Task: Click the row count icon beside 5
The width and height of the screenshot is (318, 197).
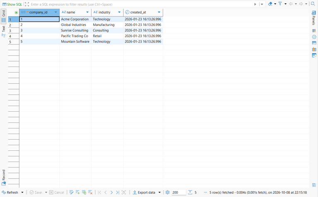Action: pos(190,192)
